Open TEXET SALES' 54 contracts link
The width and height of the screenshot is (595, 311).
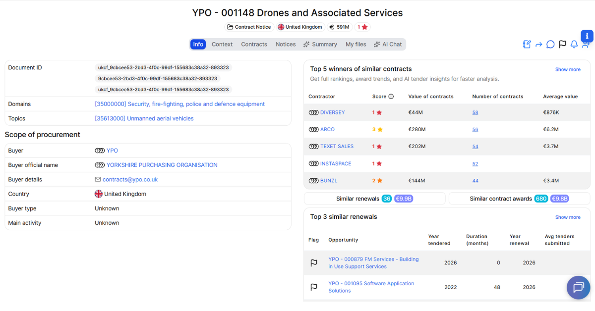(x=476, y=147)
